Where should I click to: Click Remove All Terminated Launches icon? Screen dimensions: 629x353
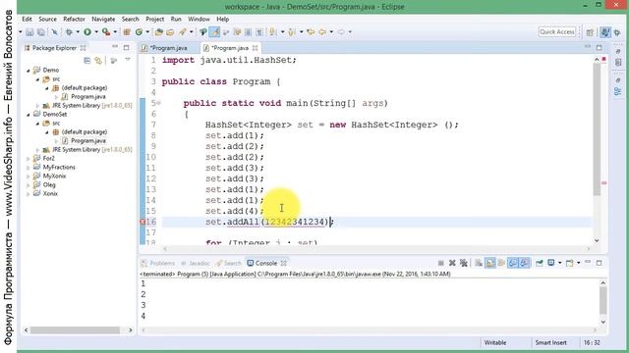[464, 263]
